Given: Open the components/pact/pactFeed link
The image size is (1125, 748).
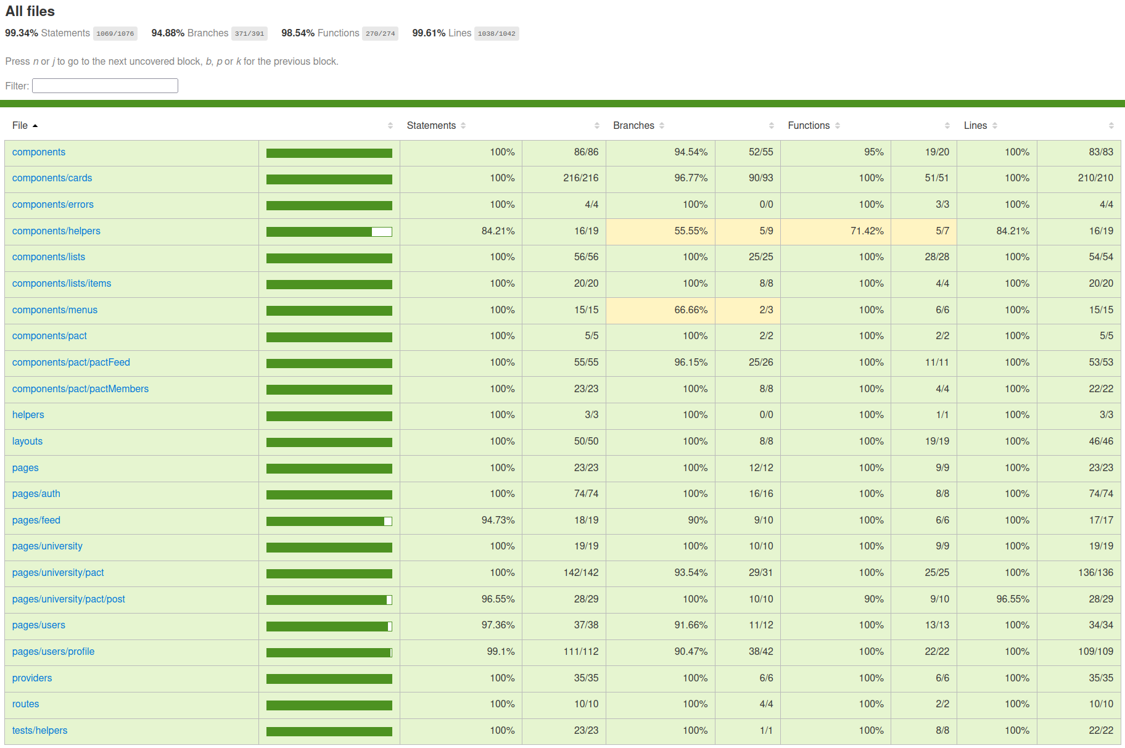Looking at the screenshot, I should 71,363.
